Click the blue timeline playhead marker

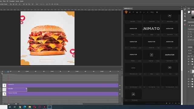(8, 71)
